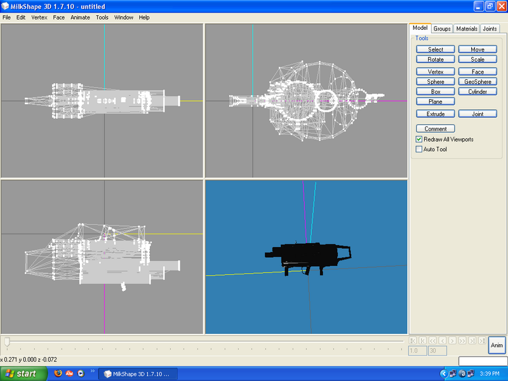
Task: Click the MilkShape 3D taskbar button
Action: coord(138,374)
